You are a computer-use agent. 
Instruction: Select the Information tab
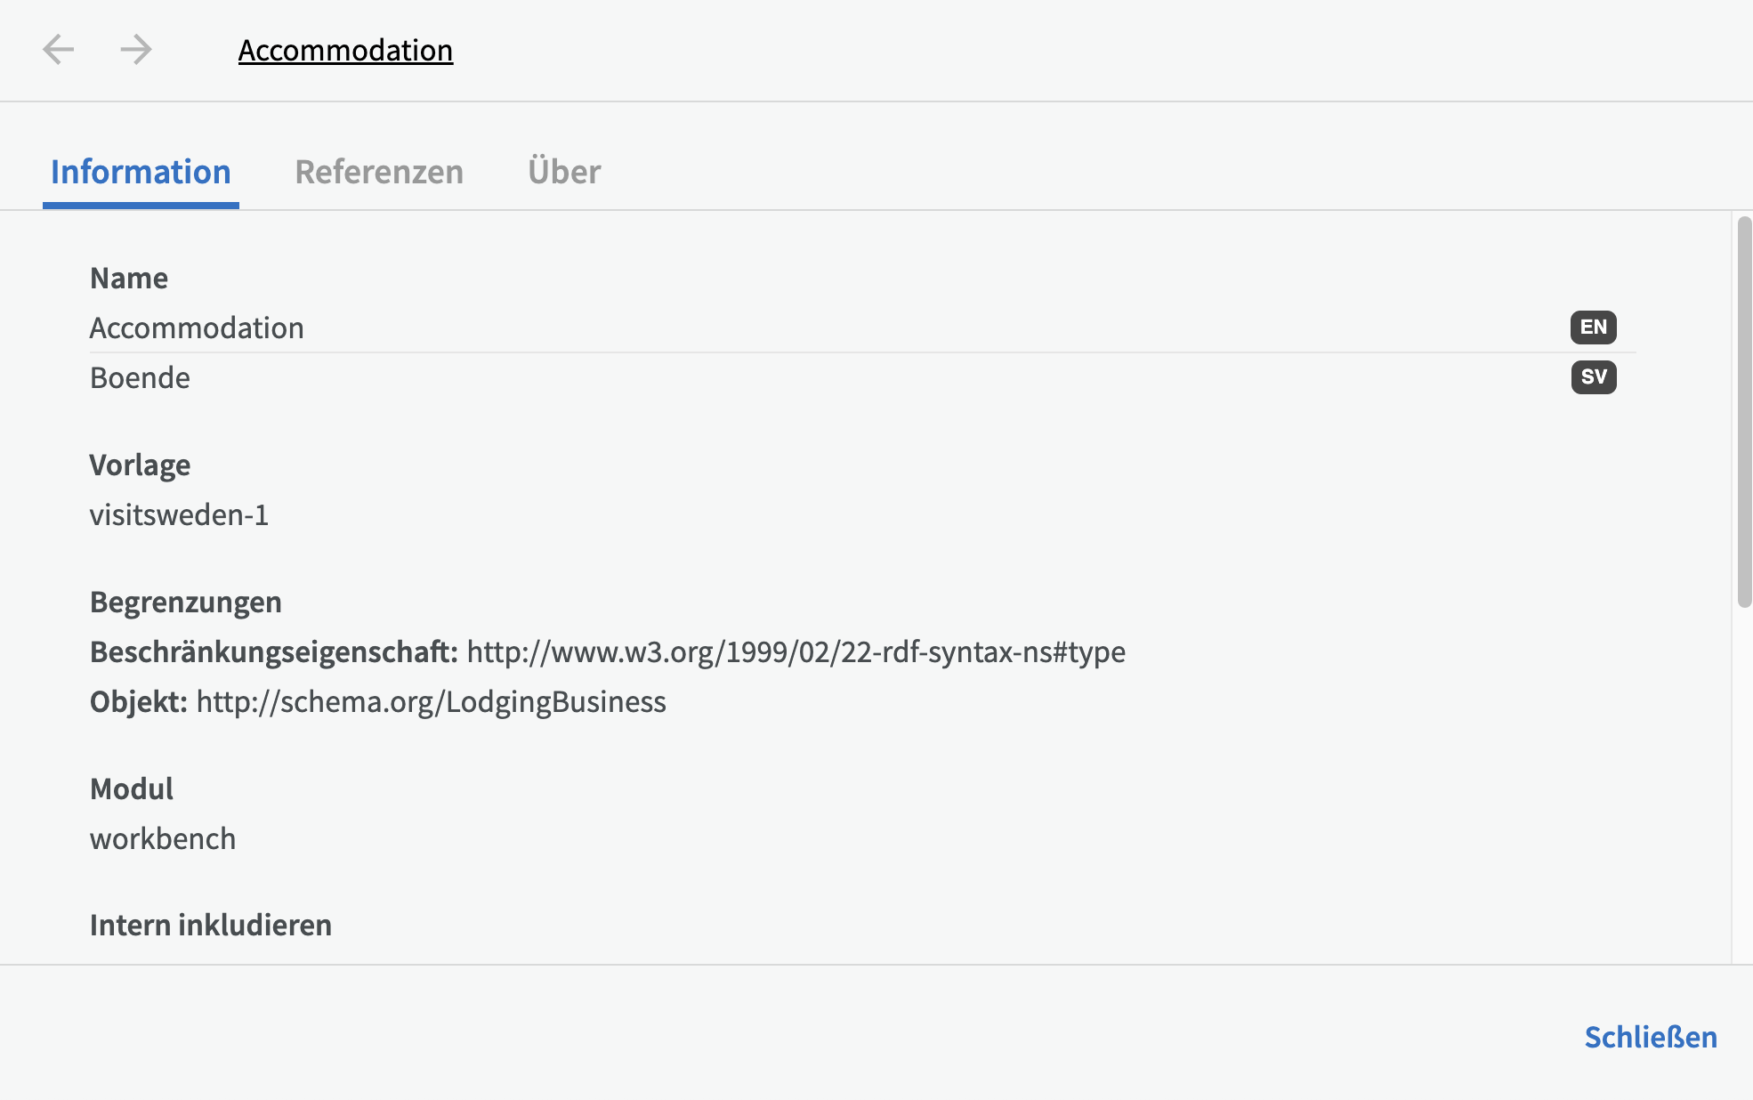pyautogui.click(x=141, y=172)
